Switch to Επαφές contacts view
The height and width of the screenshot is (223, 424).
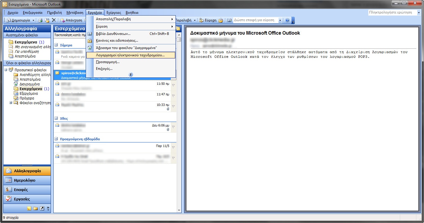pyautogui.click(x=27, y=190)
